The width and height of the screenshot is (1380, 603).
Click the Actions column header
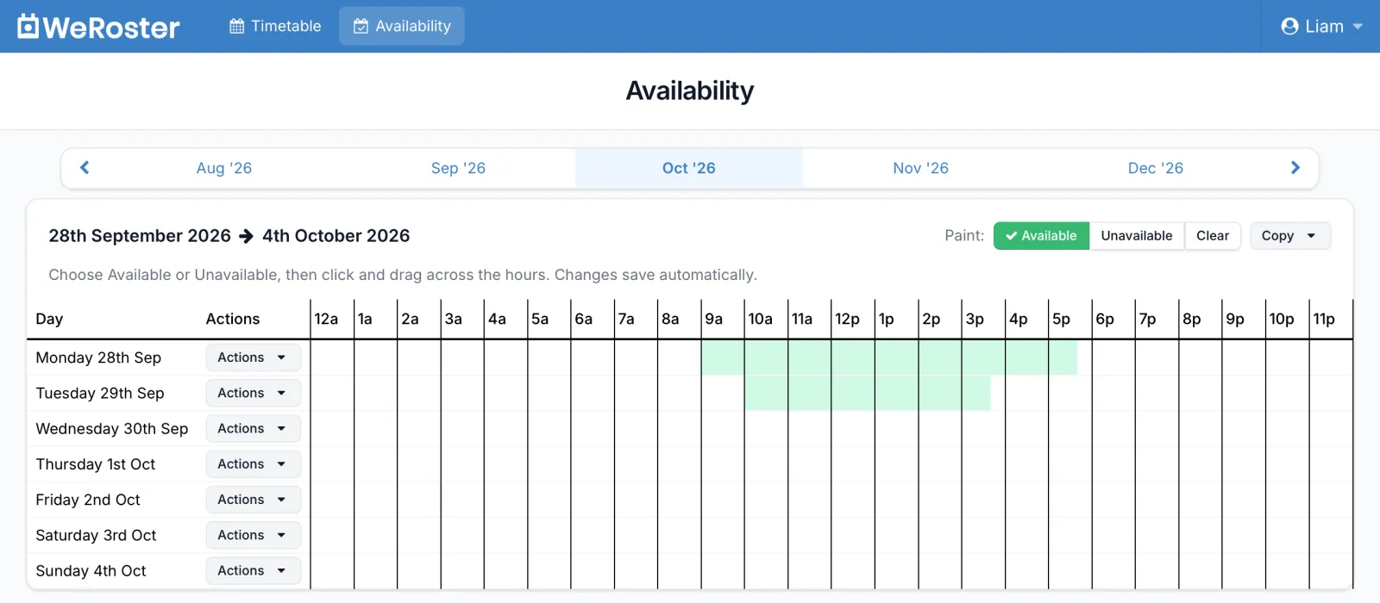[x=233, y=319]
